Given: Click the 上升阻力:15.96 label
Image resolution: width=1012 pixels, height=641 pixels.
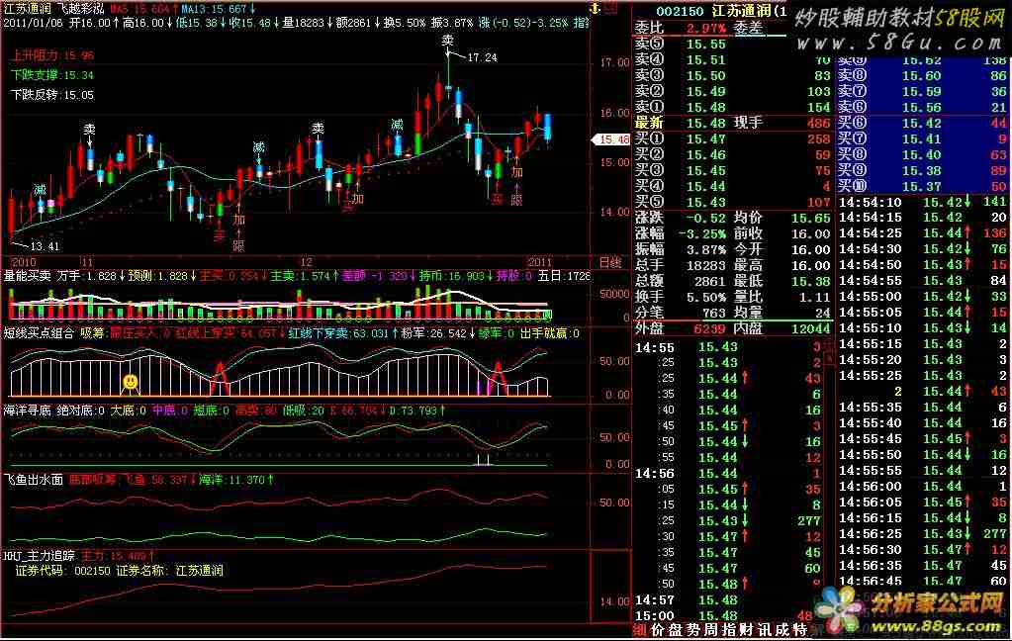Looking at the screenshot, I should [52, 55].
